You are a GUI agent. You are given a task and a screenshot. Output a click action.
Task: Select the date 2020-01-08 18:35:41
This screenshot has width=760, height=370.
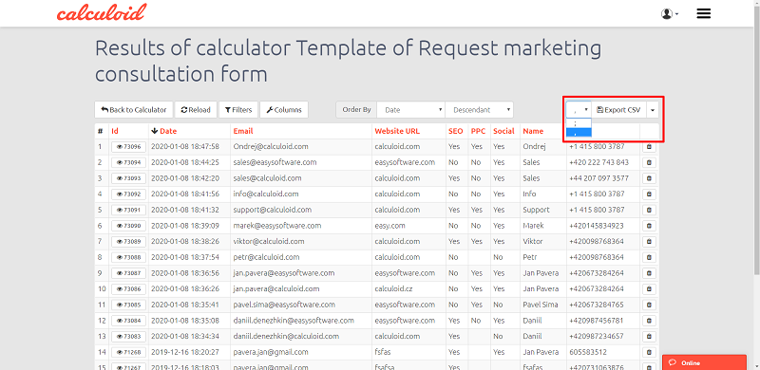184,305
